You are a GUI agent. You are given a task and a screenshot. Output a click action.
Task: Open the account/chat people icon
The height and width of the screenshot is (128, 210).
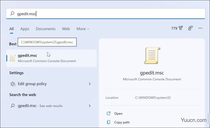(190, 28)
